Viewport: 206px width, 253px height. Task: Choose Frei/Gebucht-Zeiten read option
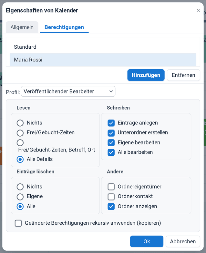pyautogui.click(x=20, y=133)
